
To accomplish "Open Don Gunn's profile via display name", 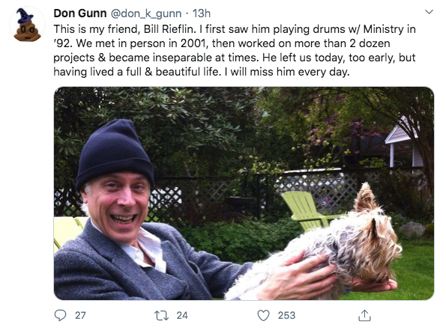I will coord(80,13).
